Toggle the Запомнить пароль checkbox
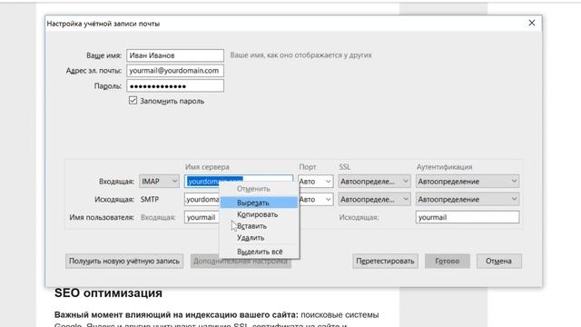 (133, 101)
